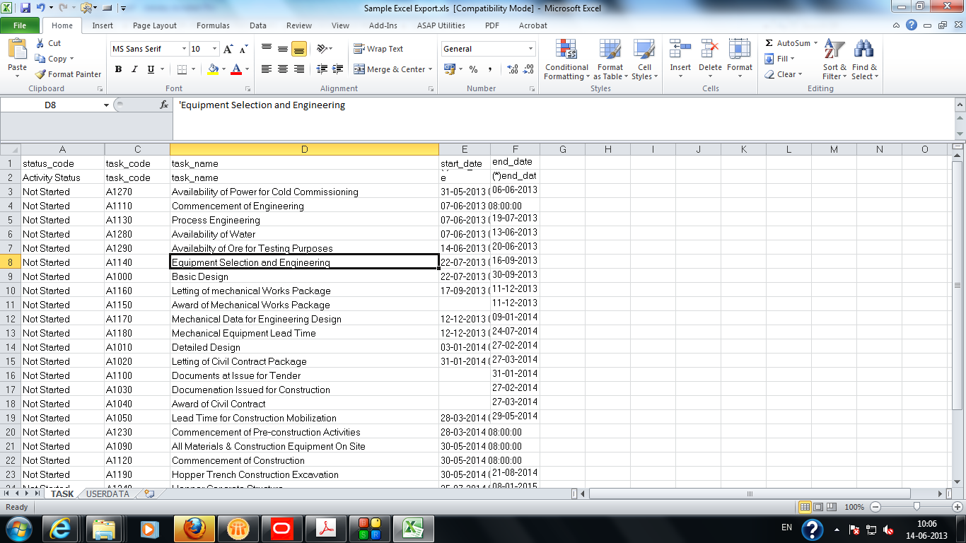Open Format as Table gallery
966x543 pixels.
[x=610, y=60]
